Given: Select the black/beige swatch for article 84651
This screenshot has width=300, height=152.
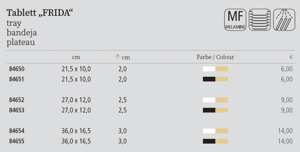Looking at the screenshot, I should pos(215,79).
